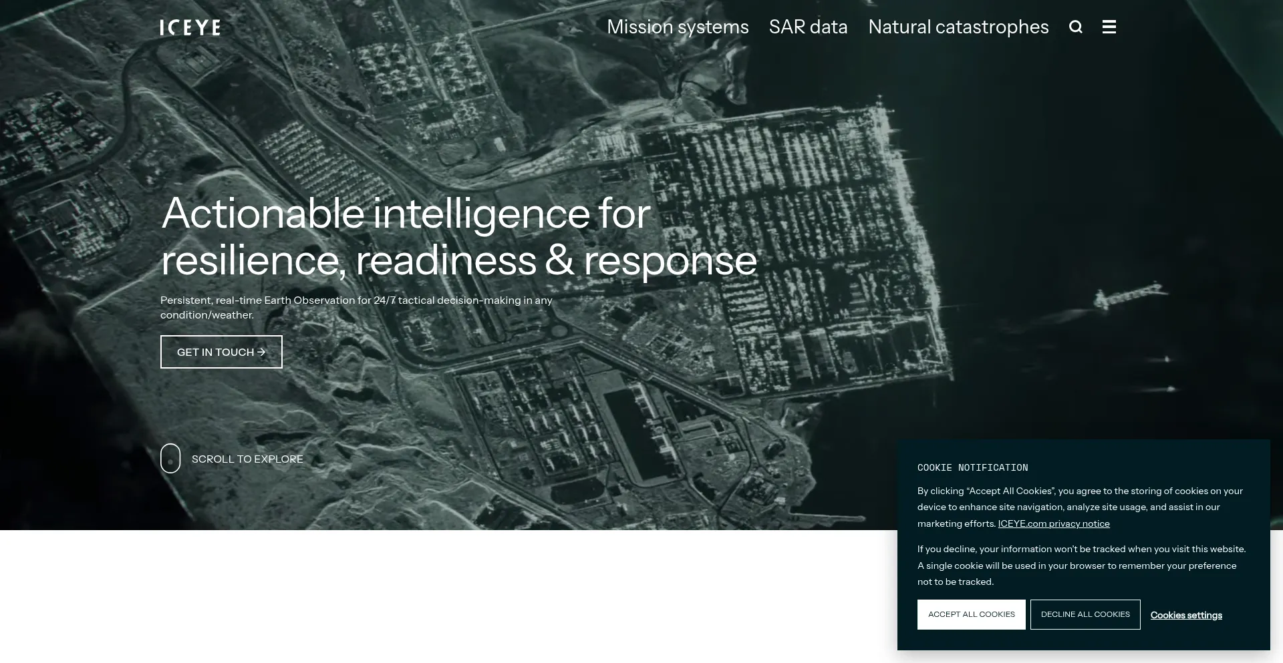This screenshot has height=663, width=1283.
Task: Open the Mission systems menu
Action: click(x=678, y=27)
